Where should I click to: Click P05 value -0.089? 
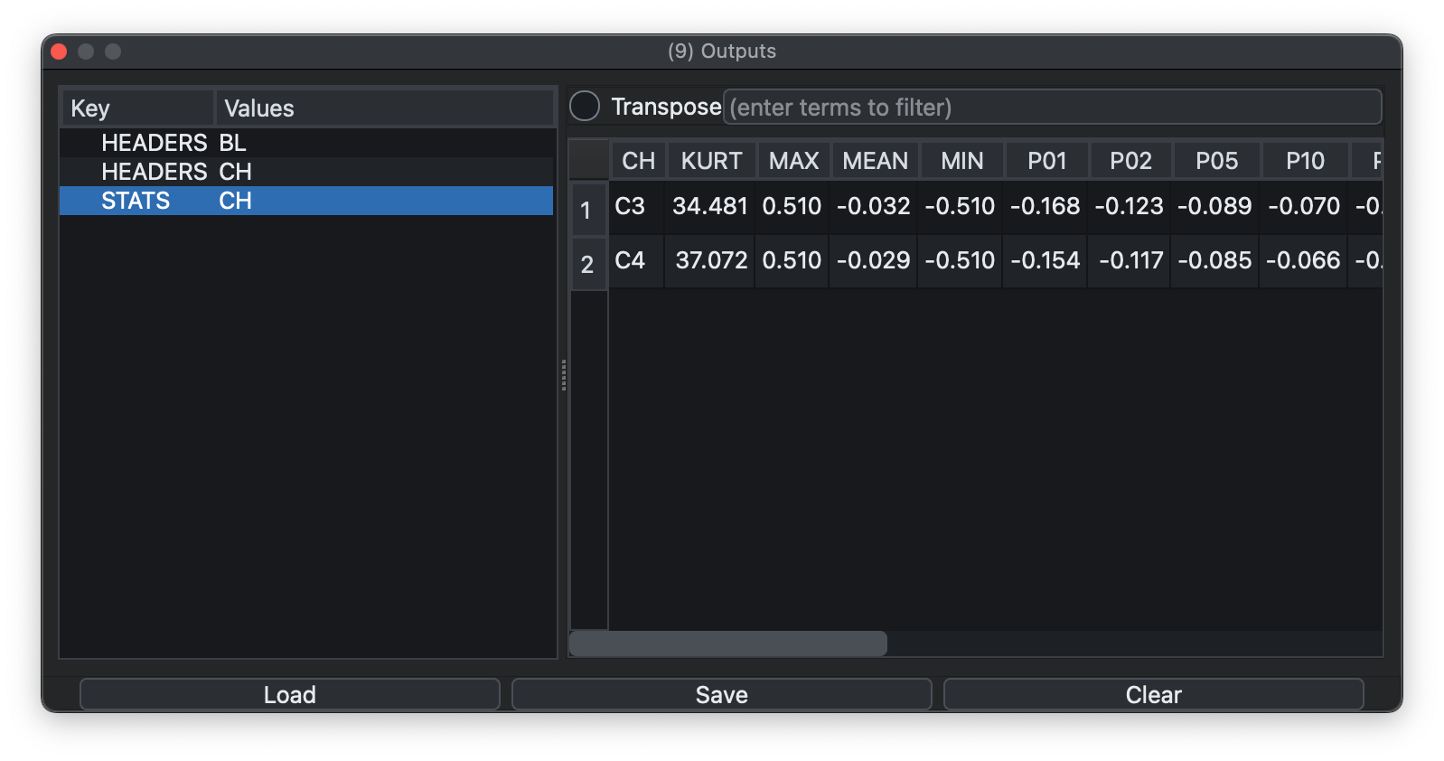pos(1215,206)
